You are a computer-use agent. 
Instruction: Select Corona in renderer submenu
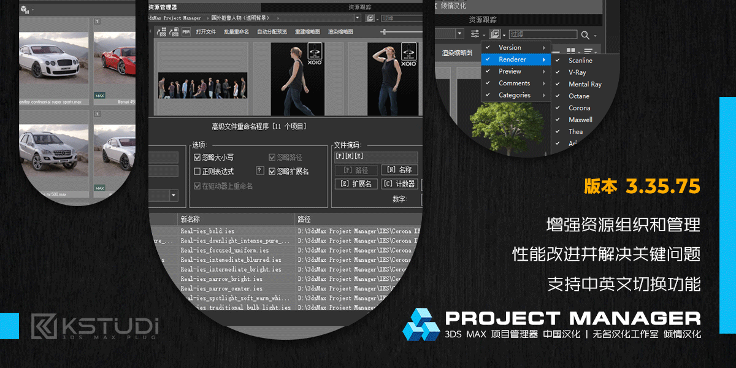[x=579, y=108]
